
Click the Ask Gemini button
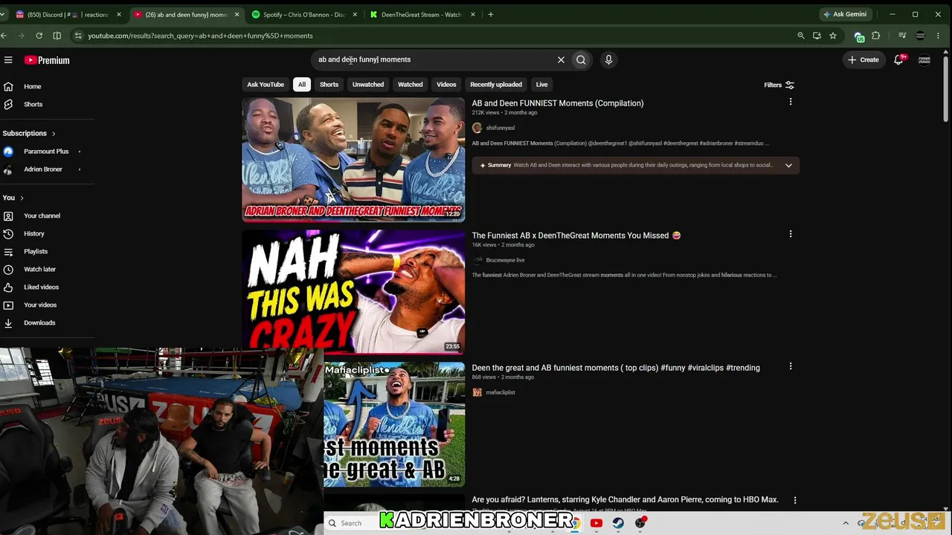click(x=845, y=14)
